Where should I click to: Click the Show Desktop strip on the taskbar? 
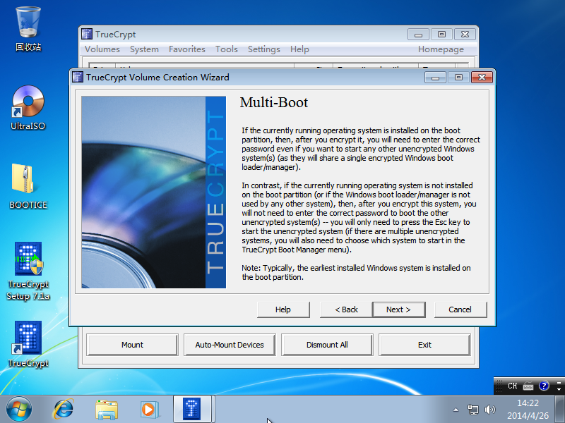(x=559, y=410)
